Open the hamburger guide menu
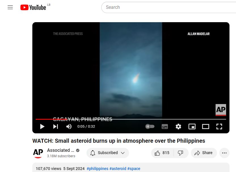The width and height of the screenshot is (236, 172). [x=10, y=7]
